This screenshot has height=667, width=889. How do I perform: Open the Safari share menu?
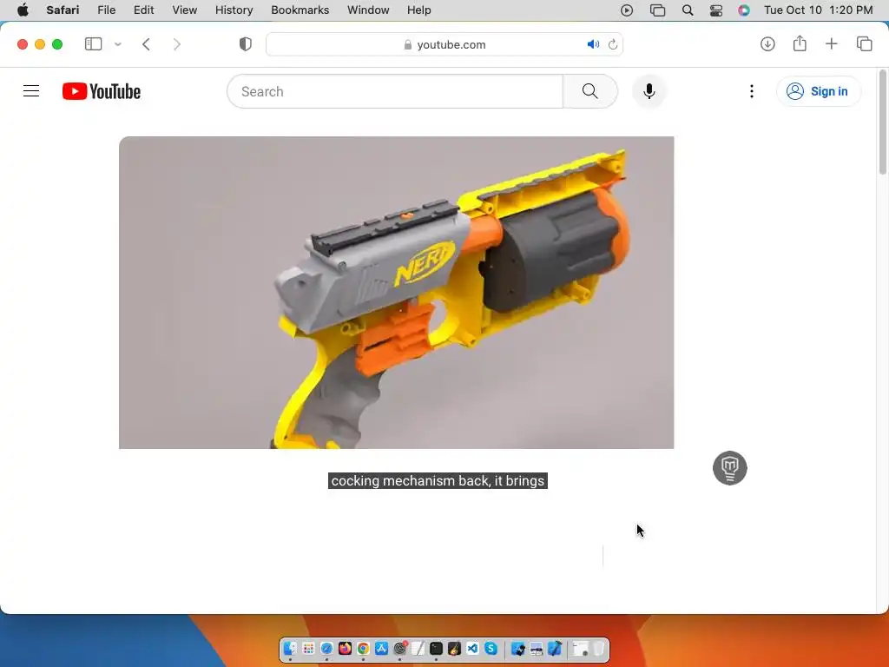(800, 43)
